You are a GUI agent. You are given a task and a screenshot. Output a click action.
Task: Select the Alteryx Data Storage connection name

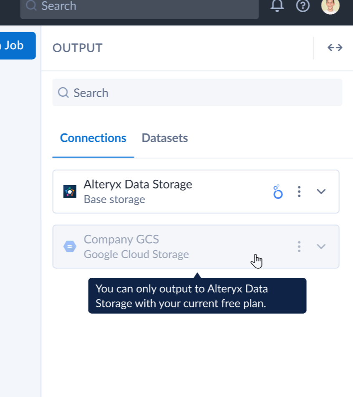138,184
